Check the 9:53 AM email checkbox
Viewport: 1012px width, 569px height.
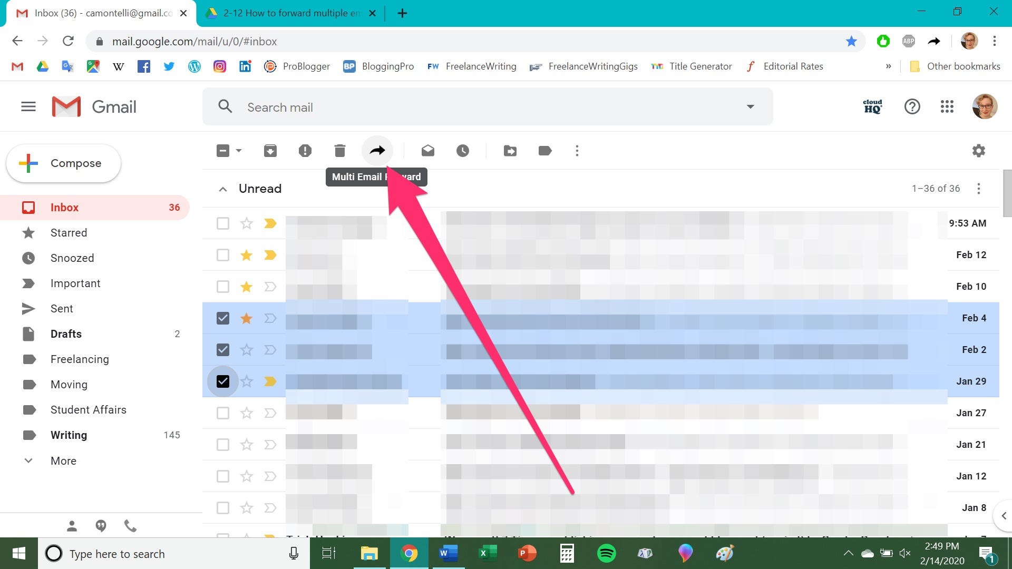[x=223, y=223]
